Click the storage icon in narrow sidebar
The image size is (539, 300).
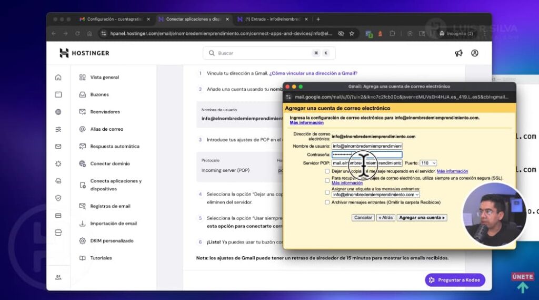(58, 233)
